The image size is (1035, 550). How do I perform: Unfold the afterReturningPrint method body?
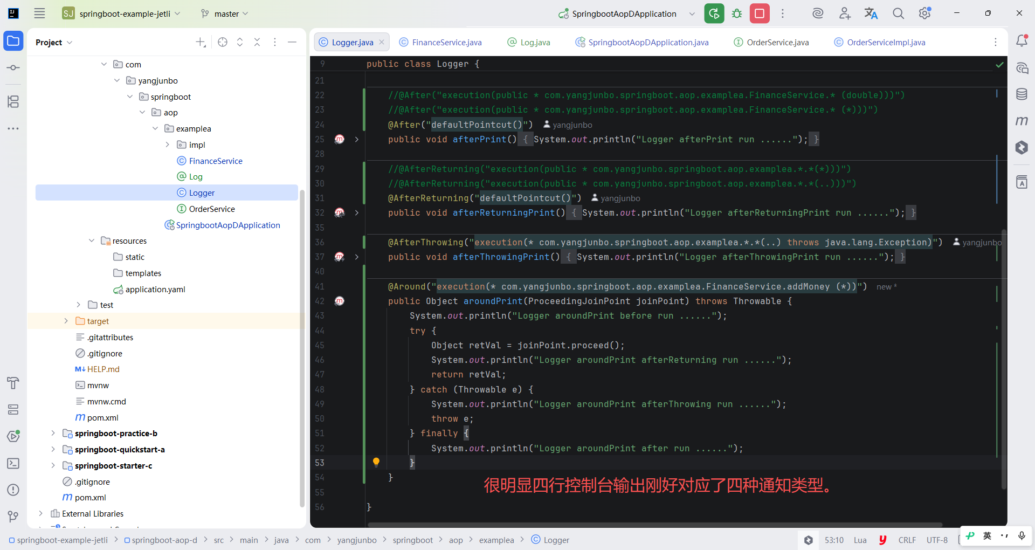coord(357,212)
